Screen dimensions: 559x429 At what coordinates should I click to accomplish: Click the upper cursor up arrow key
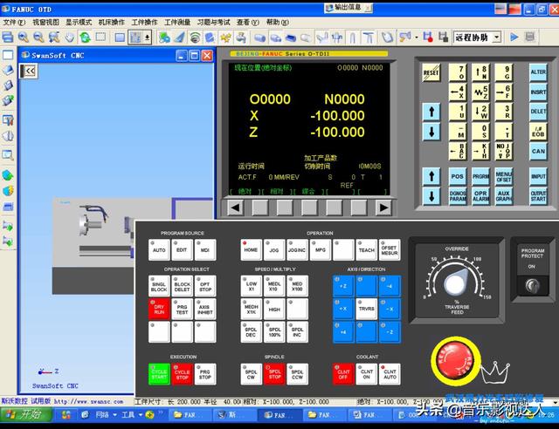[431, 112]
